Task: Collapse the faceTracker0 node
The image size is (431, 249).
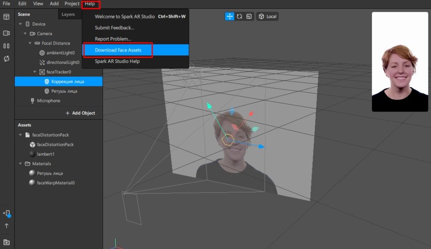Action: [x=35, y=72]
